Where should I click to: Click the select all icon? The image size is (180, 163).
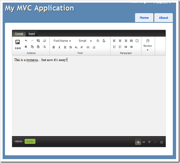44,47
